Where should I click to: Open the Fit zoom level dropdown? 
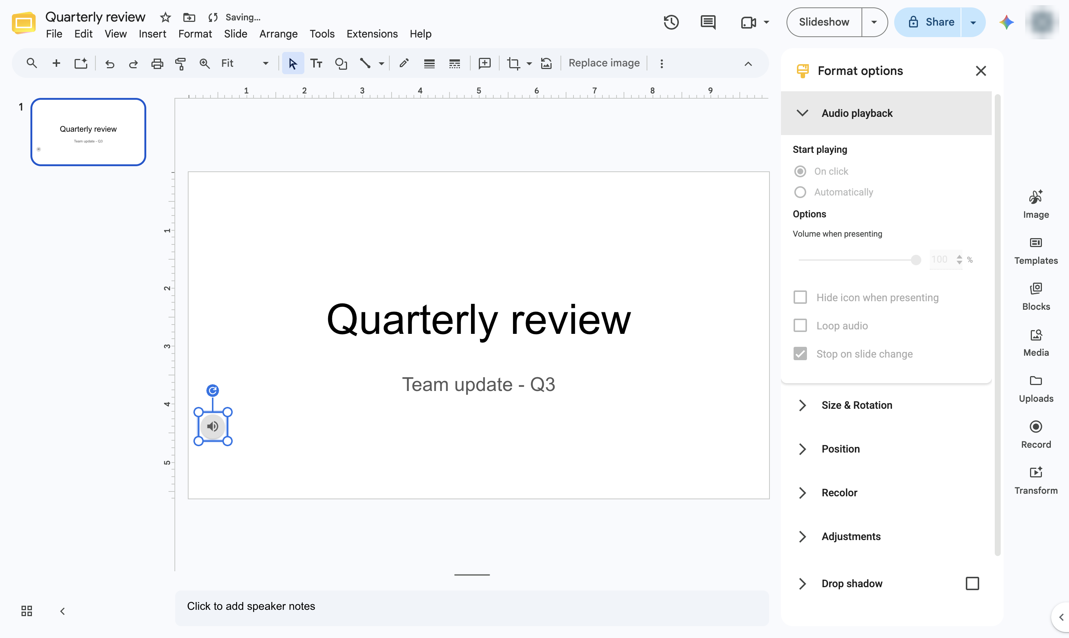click(x=245, y=63)
